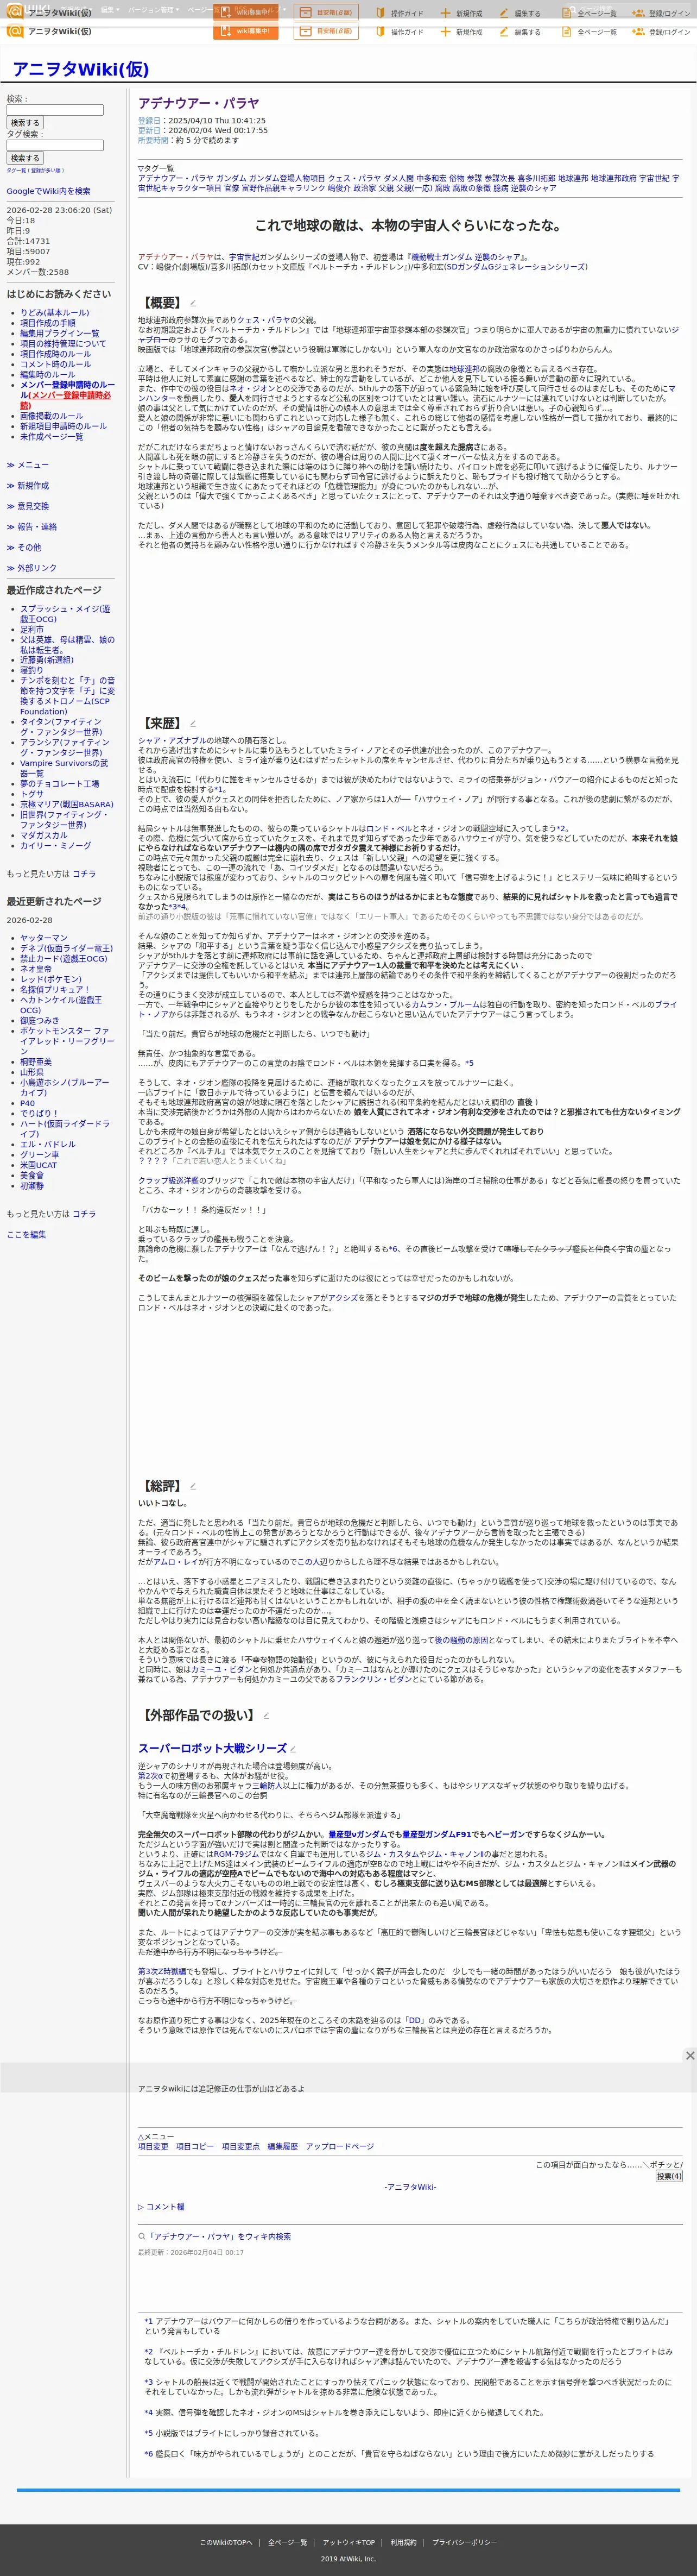Open 夢のチョコレート工場 sidebar link
697x2576 pixels.
[59, 784]
